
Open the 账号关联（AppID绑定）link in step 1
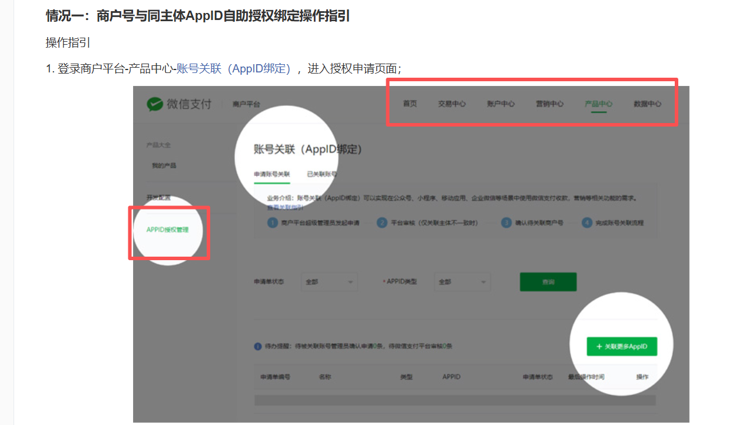click(234, 68)
